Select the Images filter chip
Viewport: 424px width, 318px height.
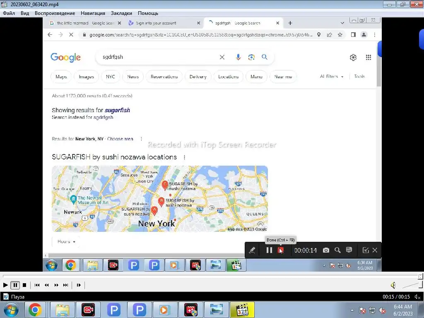point(87,77)
